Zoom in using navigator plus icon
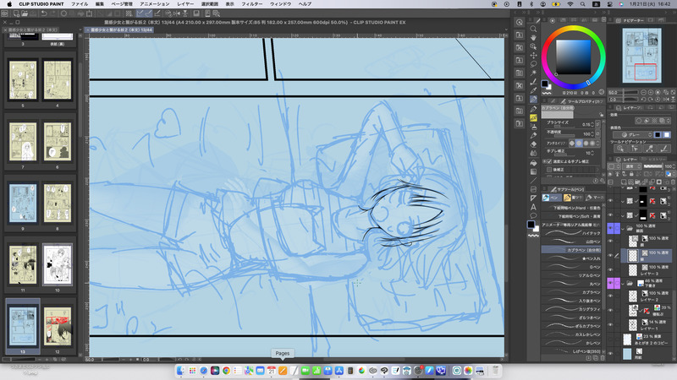 coord(650,92)
